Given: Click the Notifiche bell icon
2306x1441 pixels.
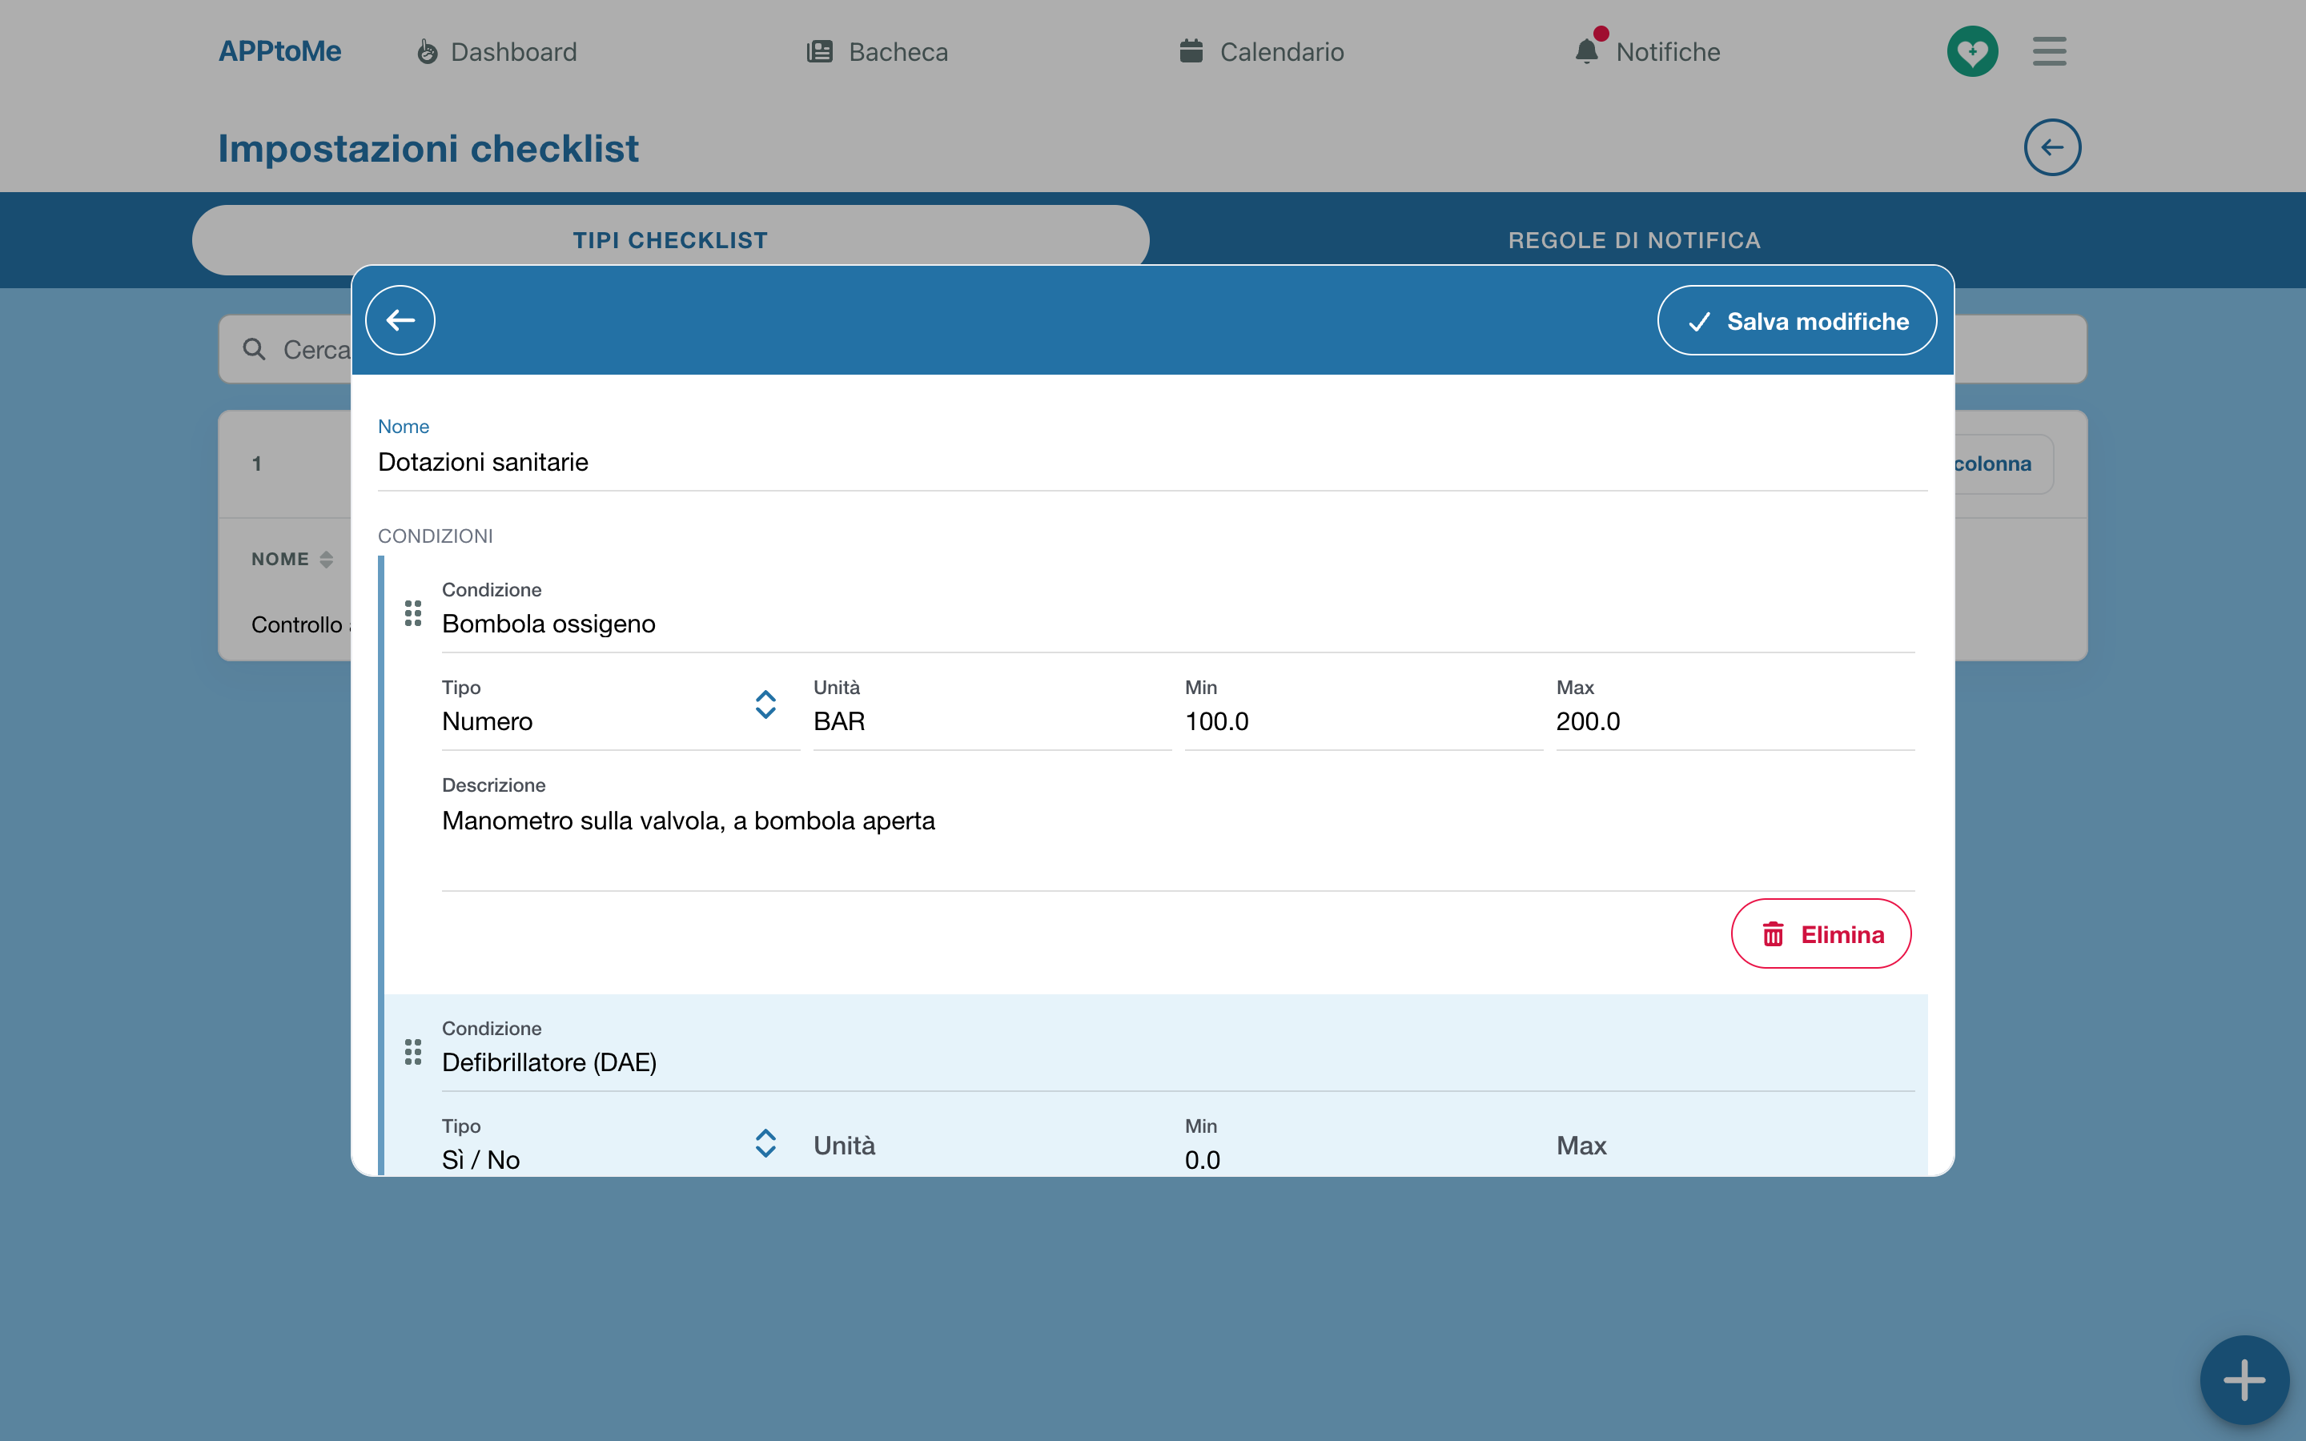Looking at the screenshot, I should pyautogui.click(x=1586, y=50).
